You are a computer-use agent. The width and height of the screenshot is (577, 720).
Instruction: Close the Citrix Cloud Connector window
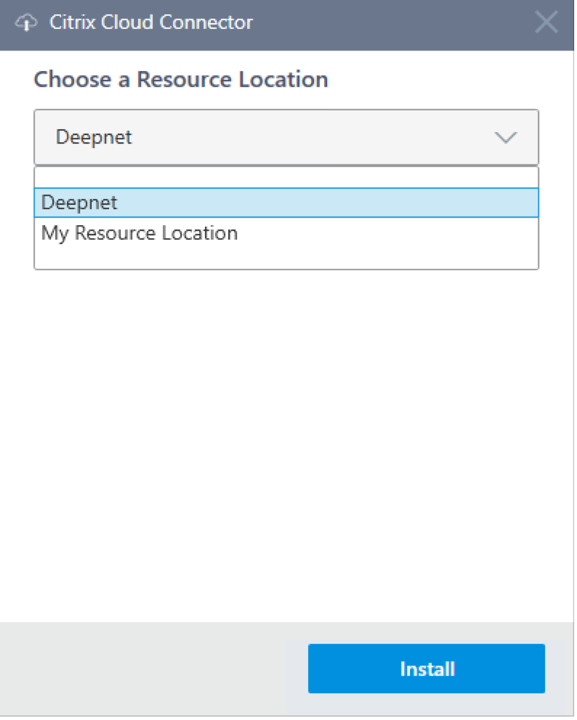546,23
